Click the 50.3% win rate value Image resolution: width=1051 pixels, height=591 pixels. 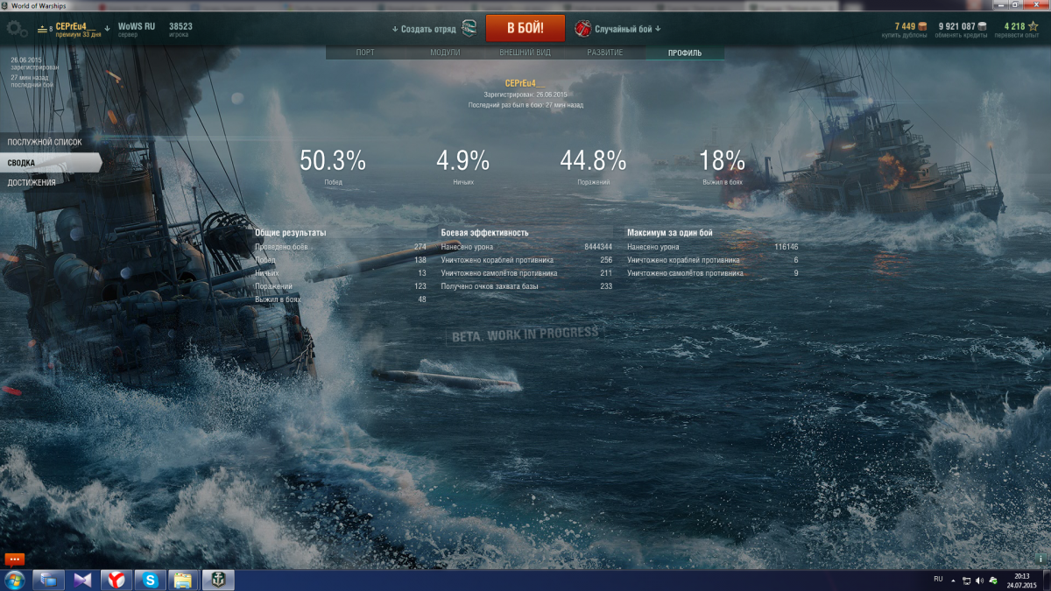click(333, 160)
